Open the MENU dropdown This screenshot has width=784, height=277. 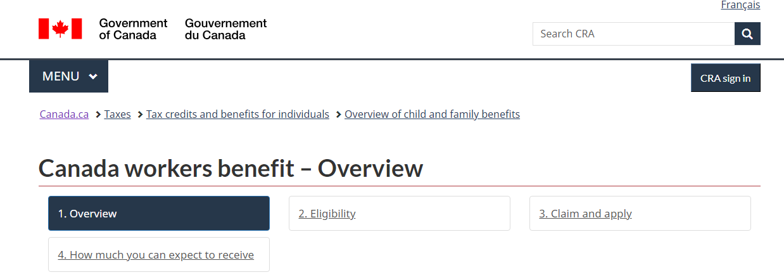pyautogui.click(x=68, y=76)
